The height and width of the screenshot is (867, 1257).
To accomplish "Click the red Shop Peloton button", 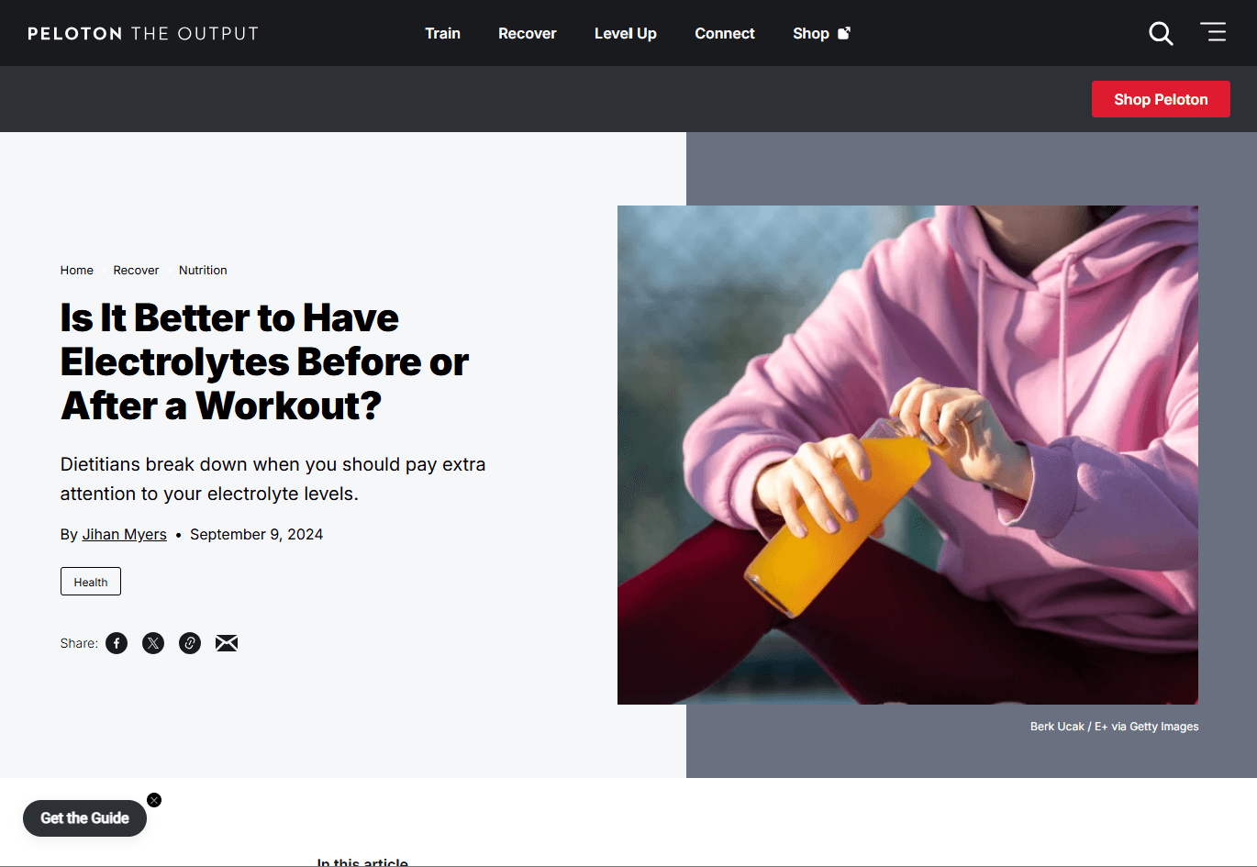I will point(1161,99).
